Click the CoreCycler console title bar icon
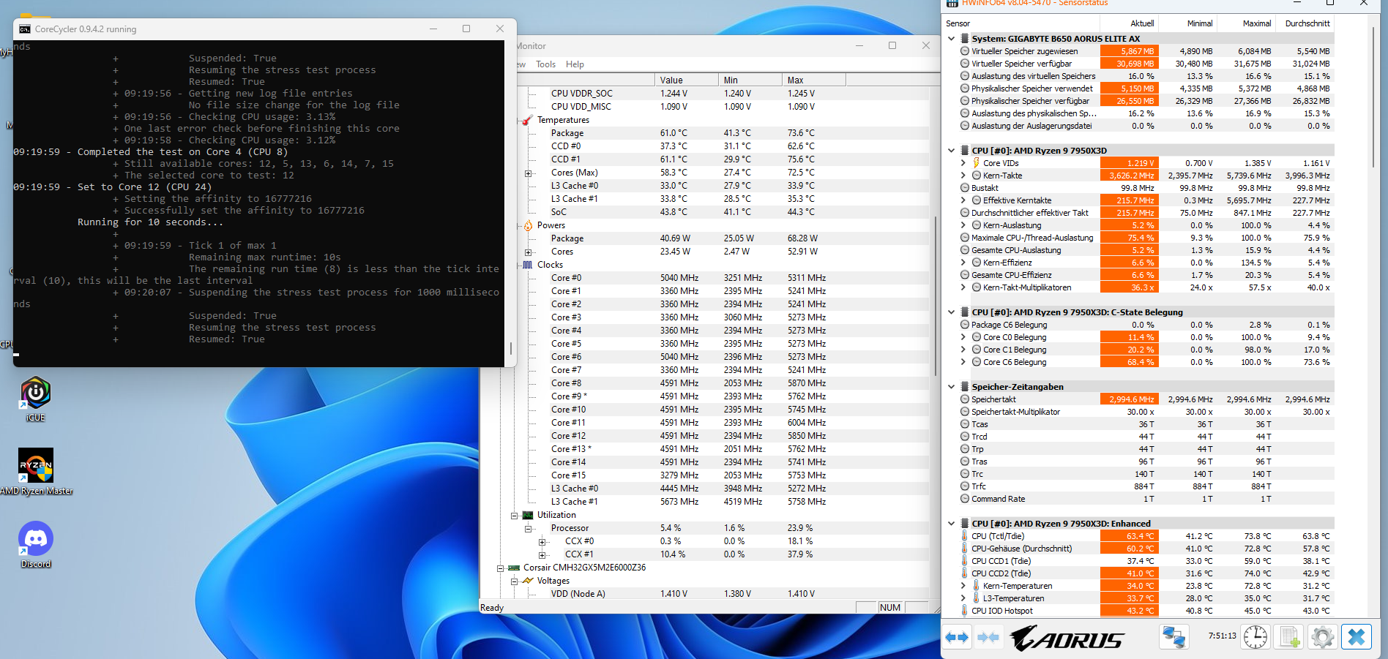The width and height of the screenshot is (1388, 659). [x=25, y=29]
